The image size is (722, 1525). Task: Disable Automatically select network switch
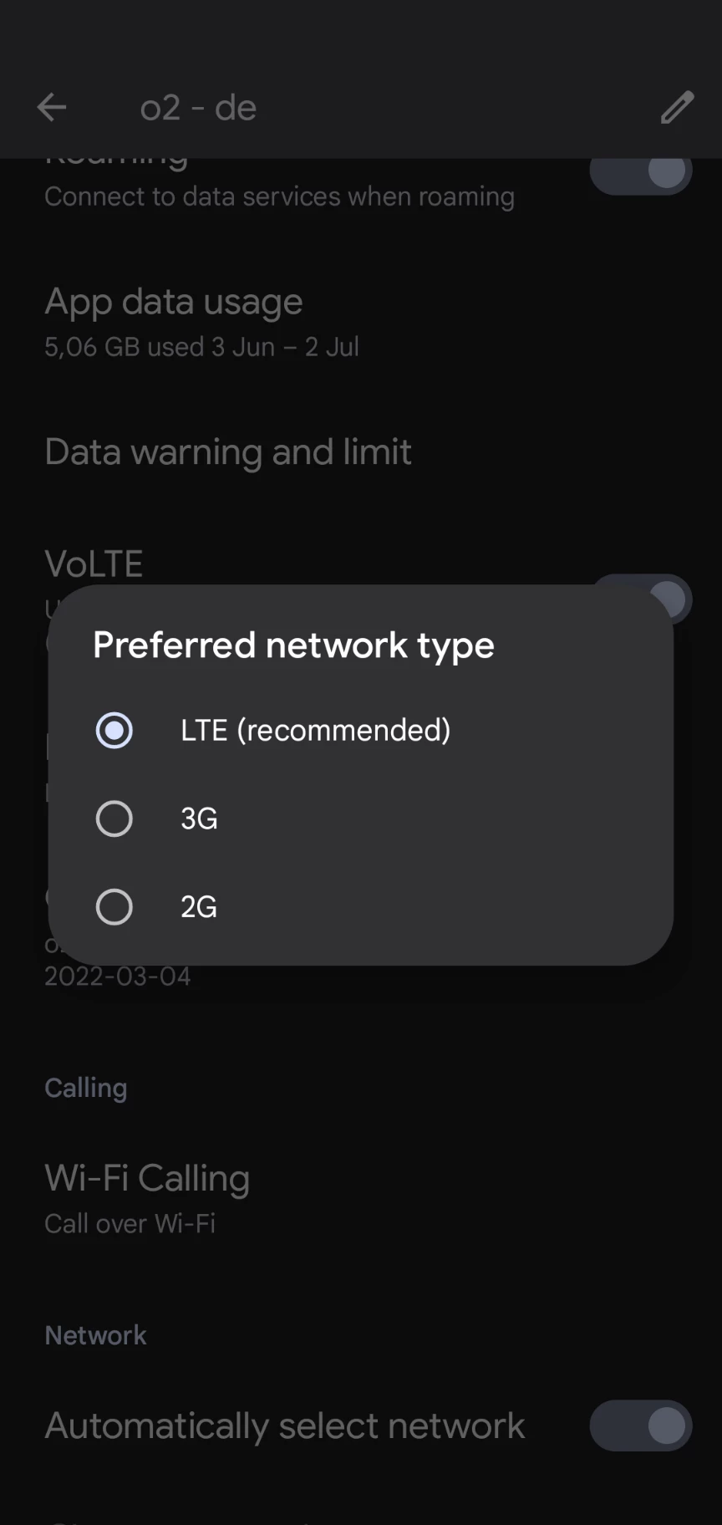click(641, 1426)
